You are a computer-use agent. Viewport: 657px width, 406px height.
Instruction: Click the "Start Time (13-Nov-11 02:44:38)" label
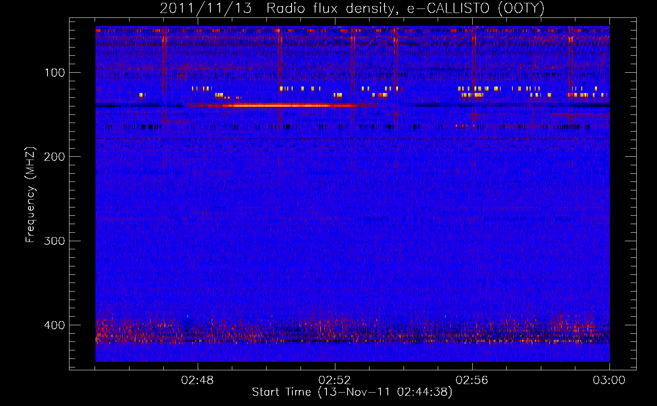[x=352, y=392]
